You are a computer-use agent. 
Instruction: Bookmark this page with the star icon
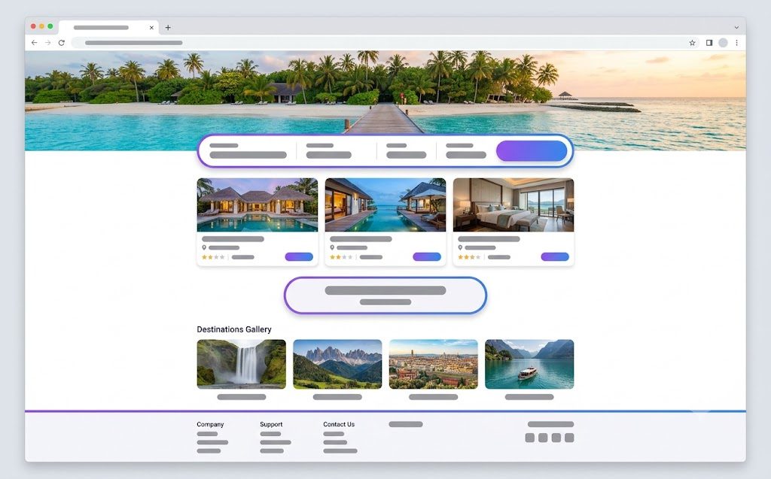(692, 43)
